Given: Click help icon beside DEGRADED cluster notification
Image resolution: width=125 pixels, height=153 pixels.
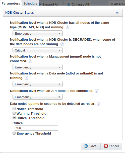Looking at the screenshot, I should pos(62,44).
